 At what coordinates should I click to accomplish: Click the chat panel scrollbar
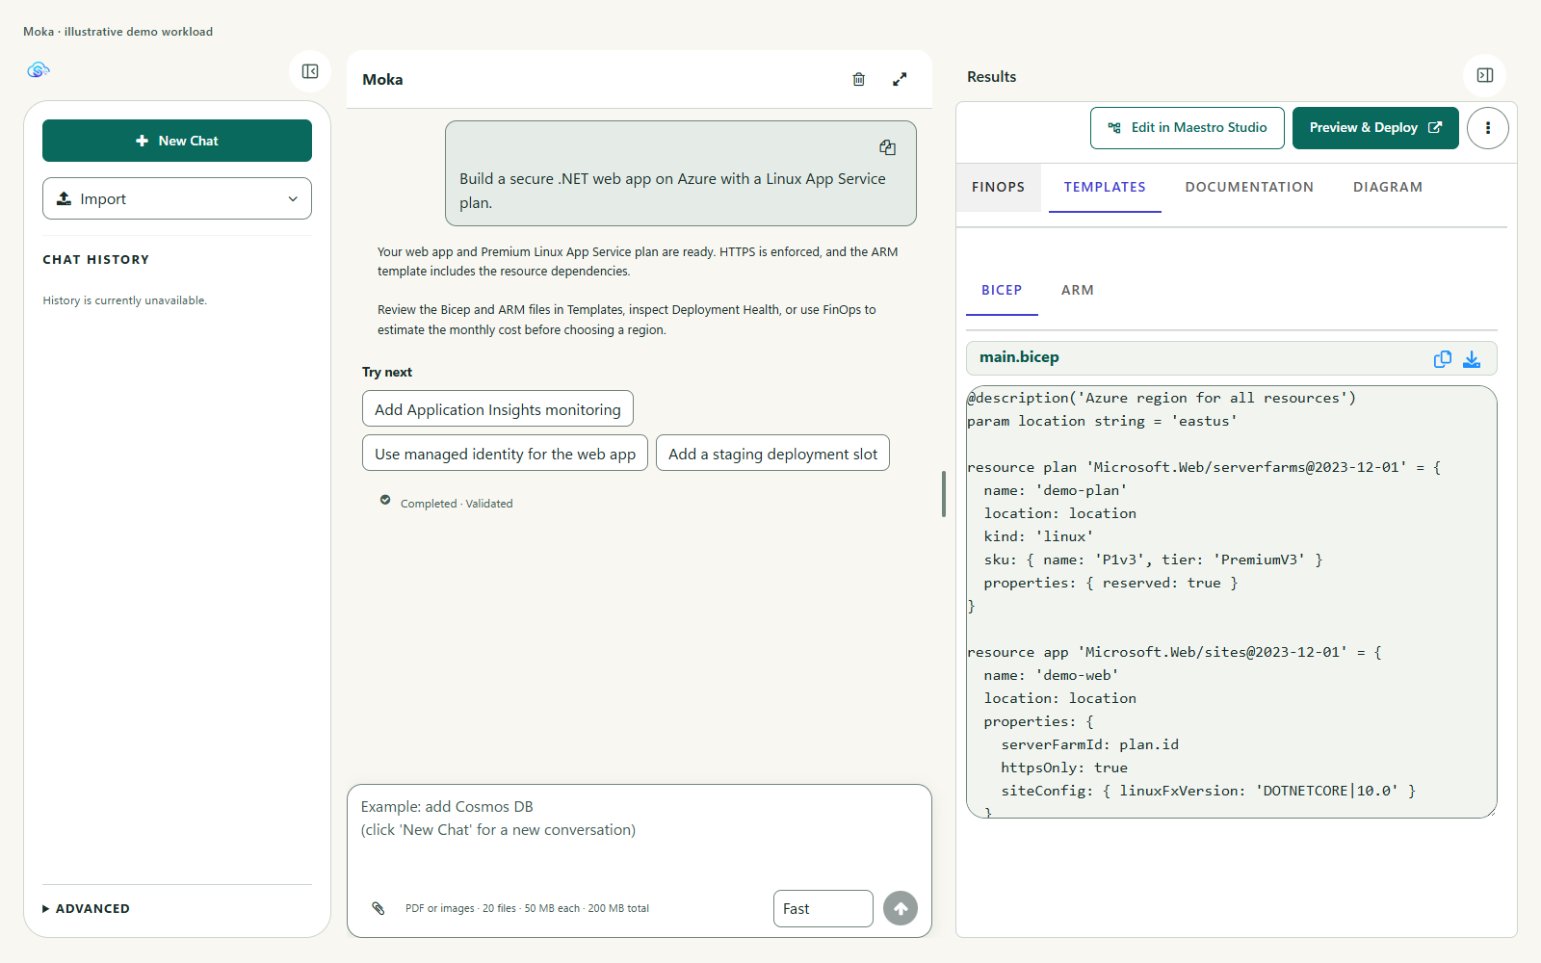(944, 494)
